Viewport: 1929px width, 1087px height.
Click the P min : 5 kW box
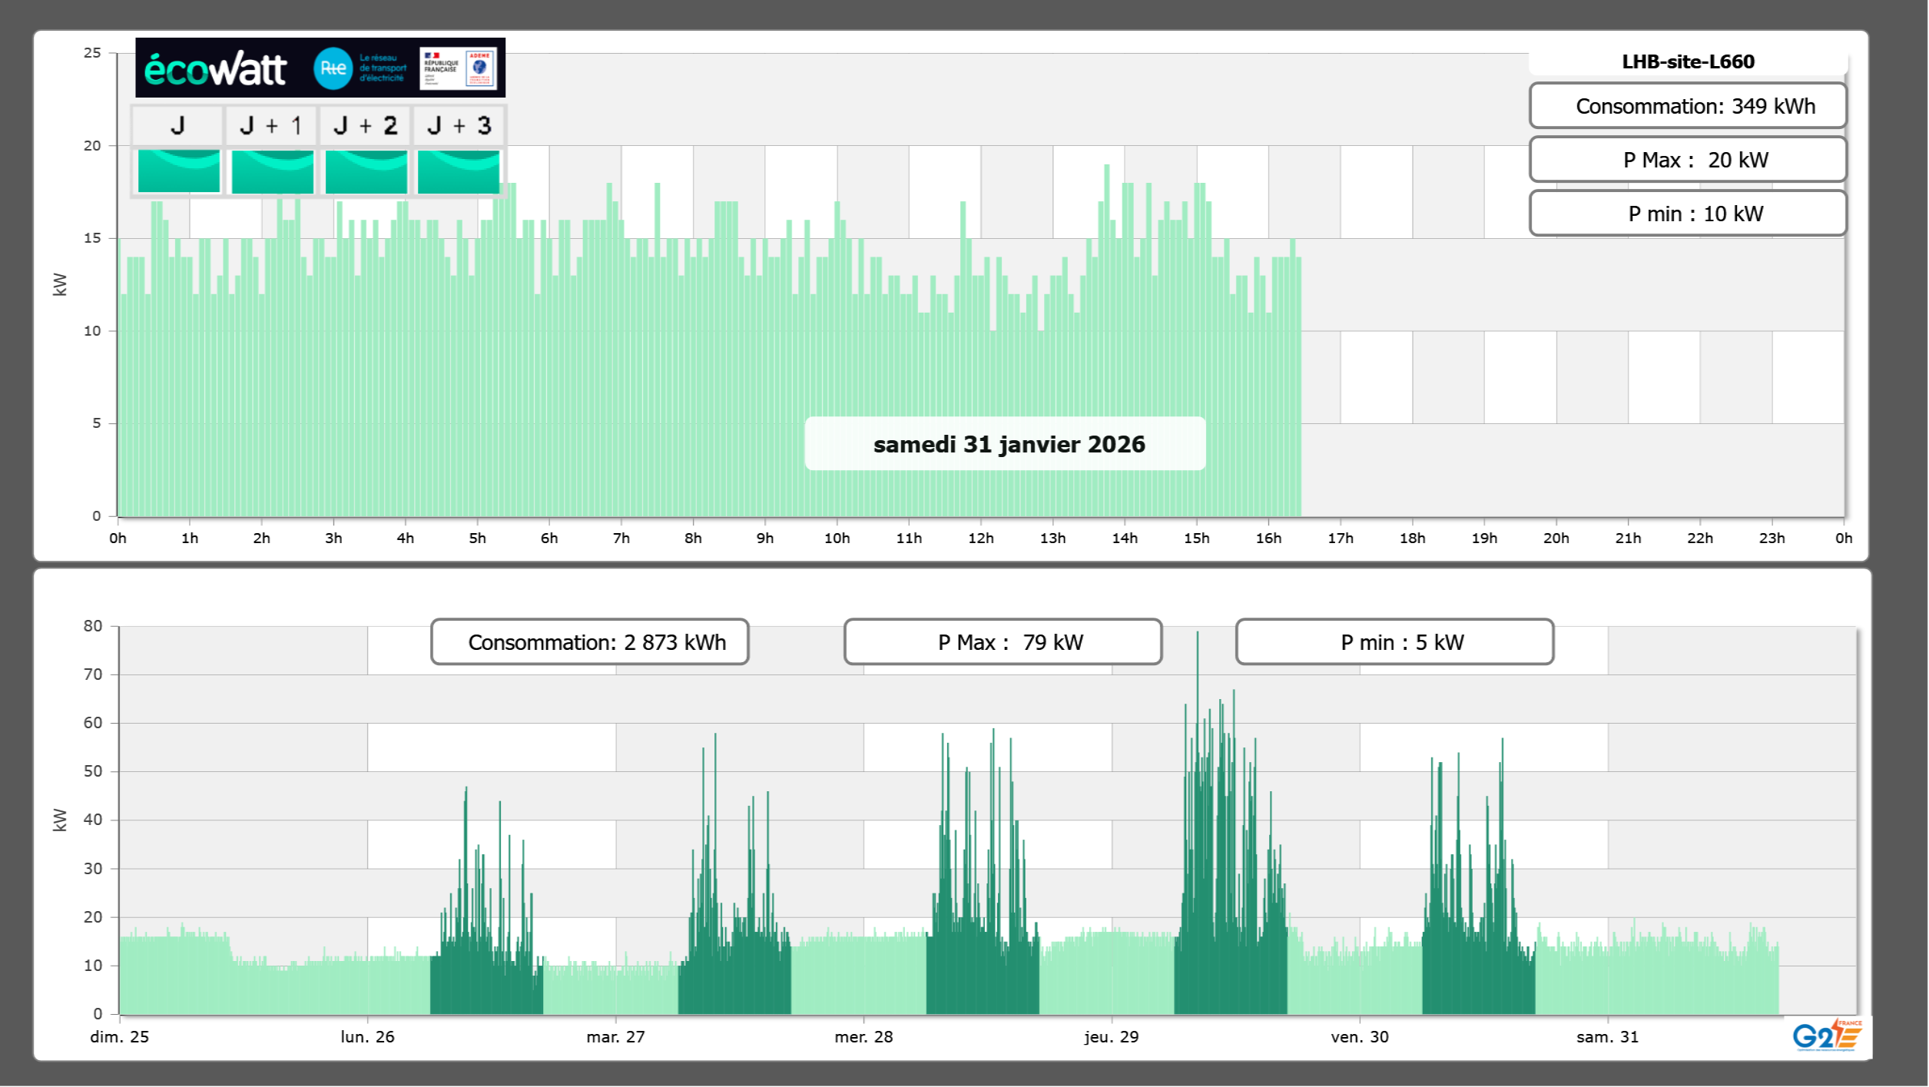1394,642
